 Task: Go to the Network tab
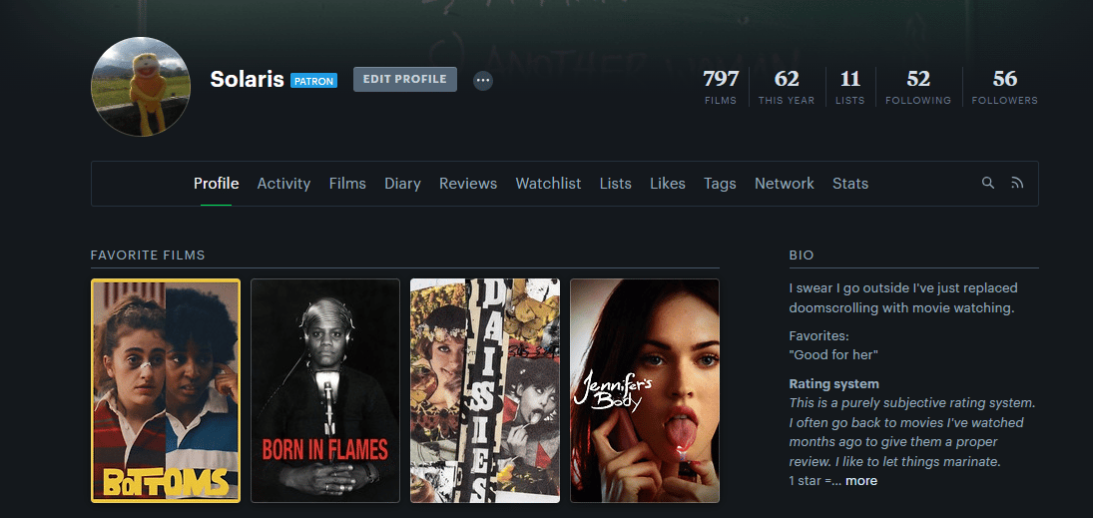[785, 184]
